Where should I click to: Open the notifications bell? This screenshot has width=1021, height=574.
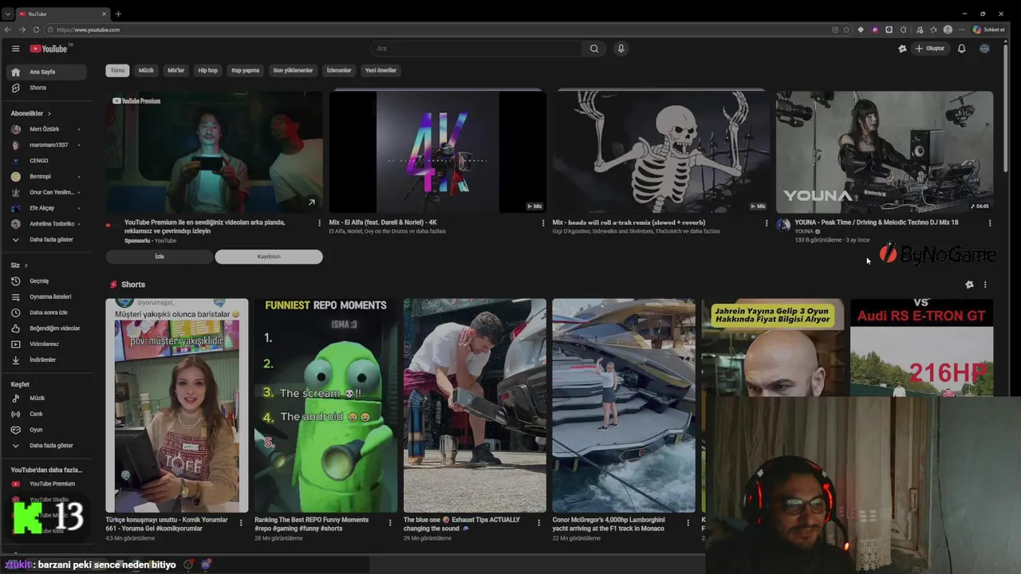point(961,49)
